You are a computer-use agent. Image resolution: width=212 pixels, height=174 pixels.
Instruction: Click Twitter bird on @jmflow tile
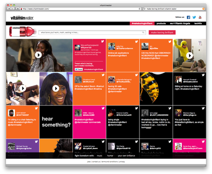(x=170, y=41)
